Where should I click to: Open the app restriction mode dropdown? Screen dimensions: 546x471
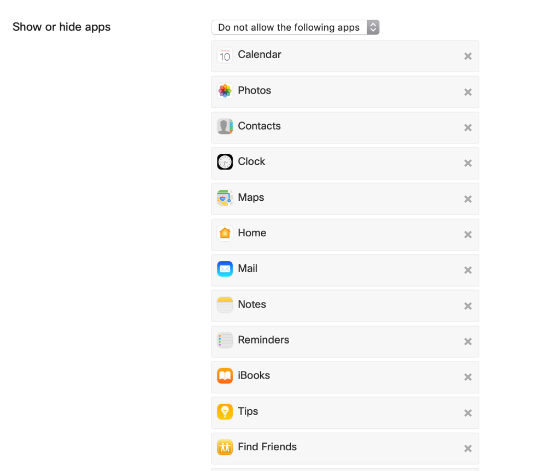295,27
